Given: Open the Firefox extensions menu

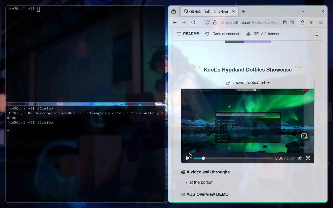Looking at the screenshot, I should 302,22.
